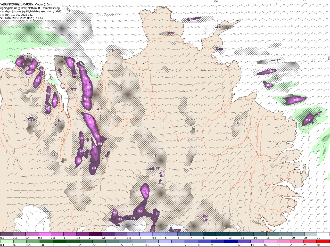Viewport: 330px width, 247px height.
Task: Select the bottom-scale deep blue swatch between 10 and 12
Action: [x=231, y=241]
